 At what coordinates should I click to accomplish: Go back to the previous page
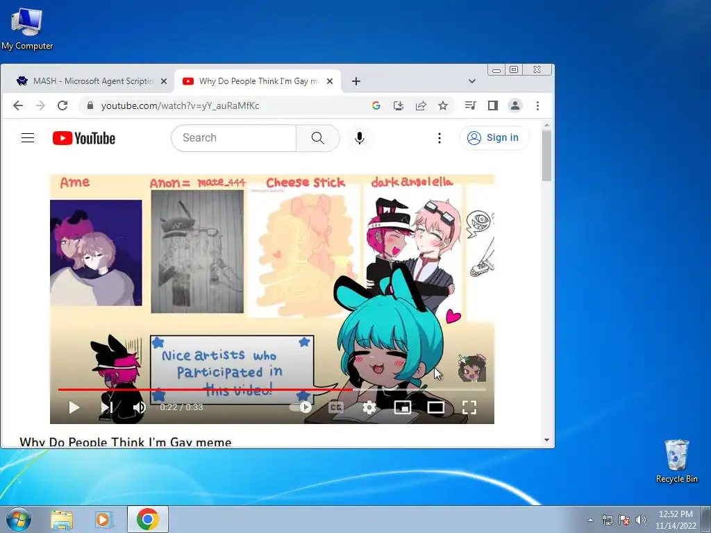coord(18,105)
